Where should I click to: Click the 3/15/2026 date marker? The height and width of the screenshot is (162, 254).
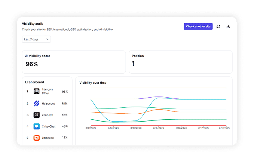coord(159,128)
